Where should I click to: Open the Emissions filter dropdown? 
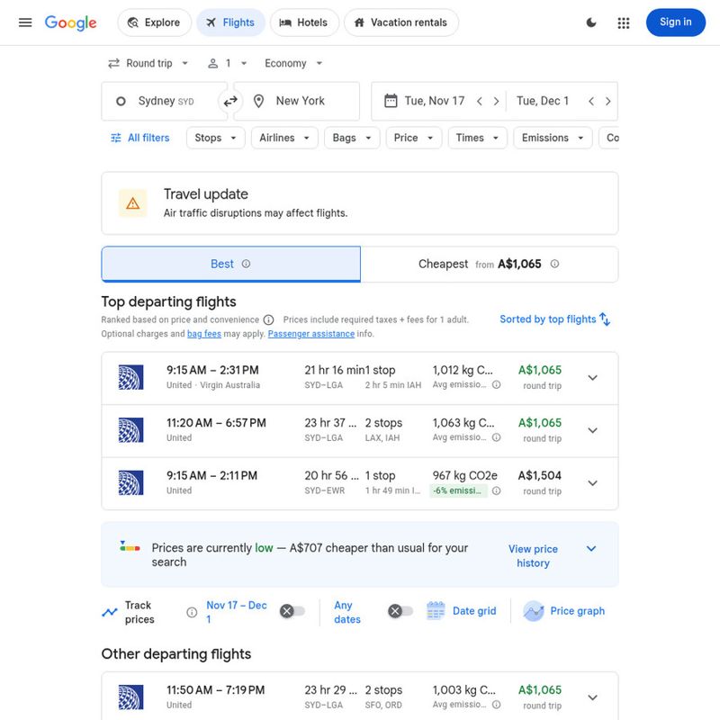click(x=553, y=138)
